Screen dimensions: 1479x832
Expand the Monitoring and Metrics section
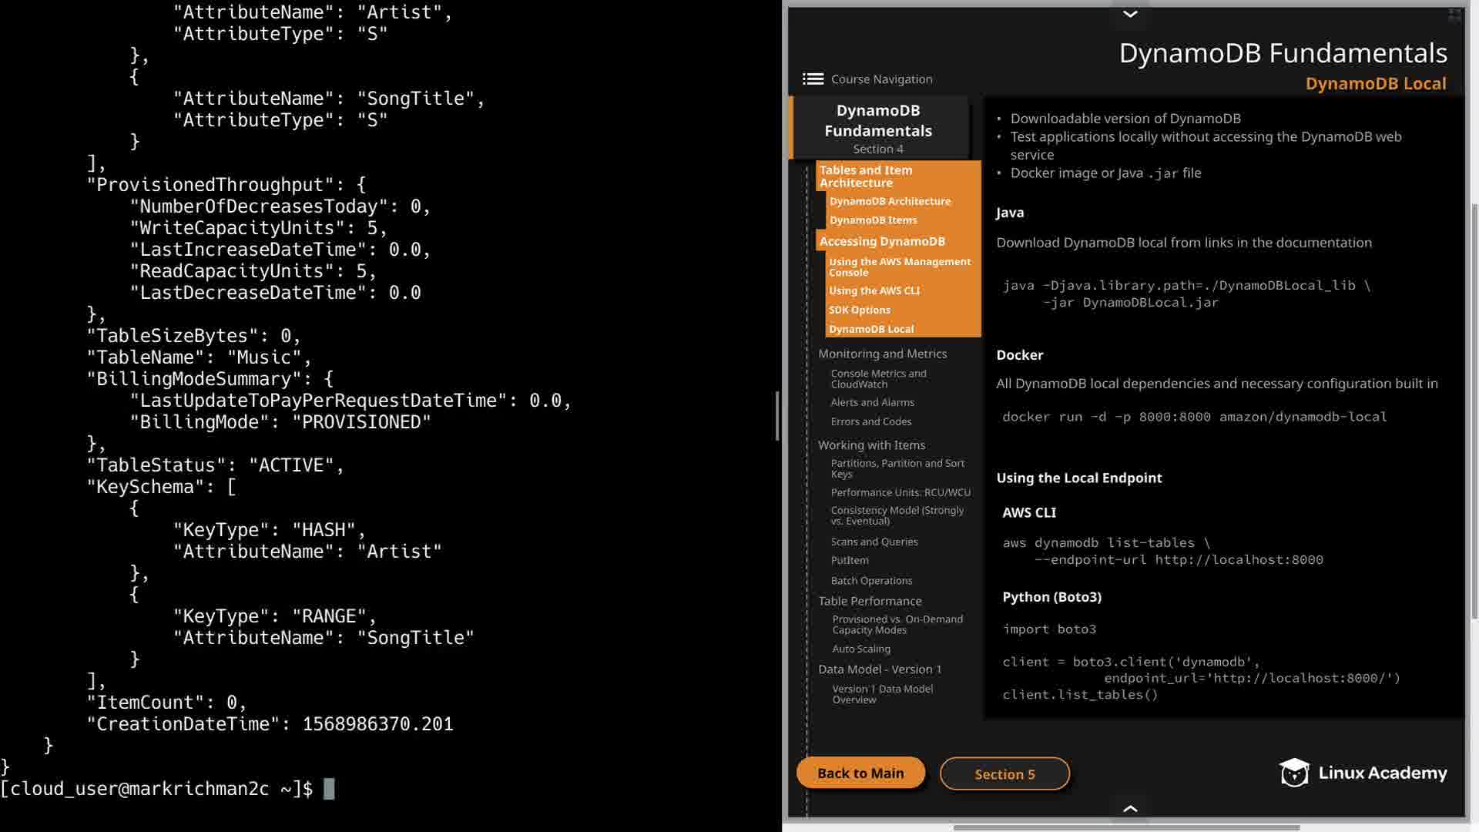882,354
